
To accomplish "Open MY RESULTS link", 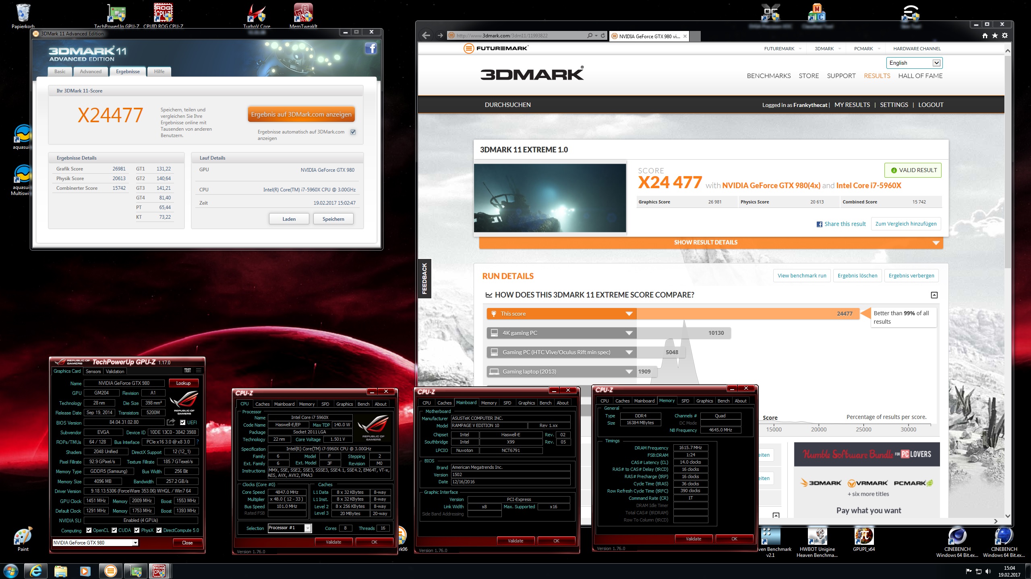I will click(852, 105).
